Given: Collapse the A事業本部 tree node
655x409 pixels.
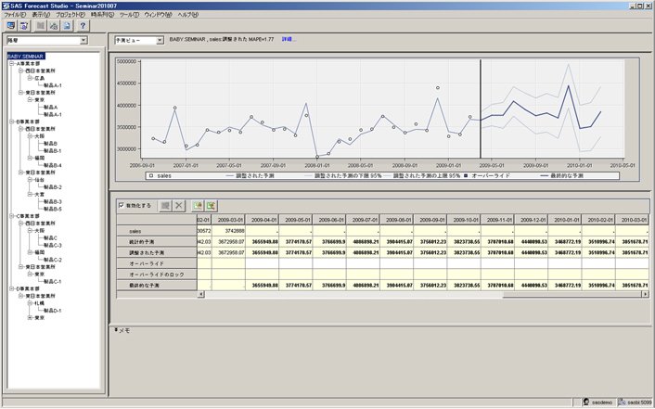Looking at the screenshot, I should coord(12,63).
